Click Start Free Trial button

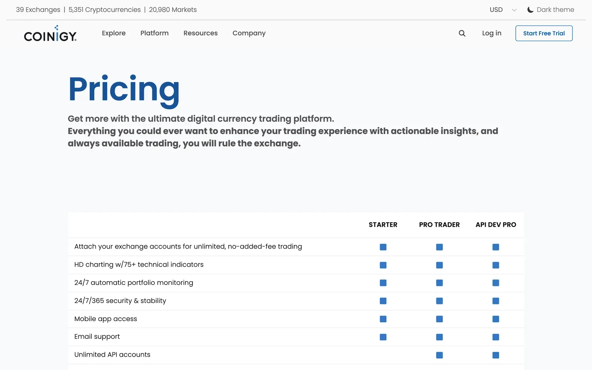pyautogui.click(x=544, y=33)
